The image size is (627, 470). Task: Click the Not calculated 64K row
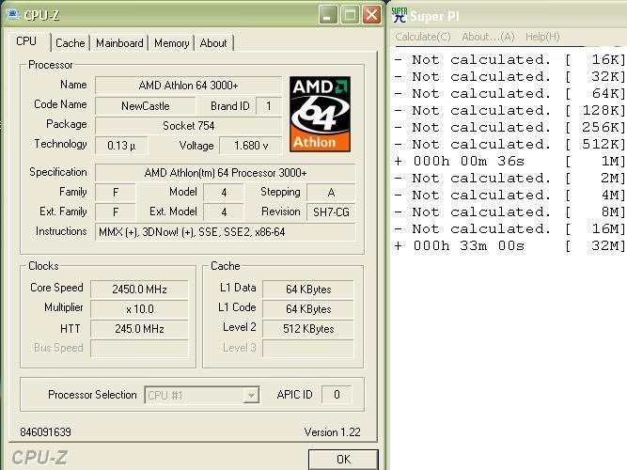pos(509,94)
